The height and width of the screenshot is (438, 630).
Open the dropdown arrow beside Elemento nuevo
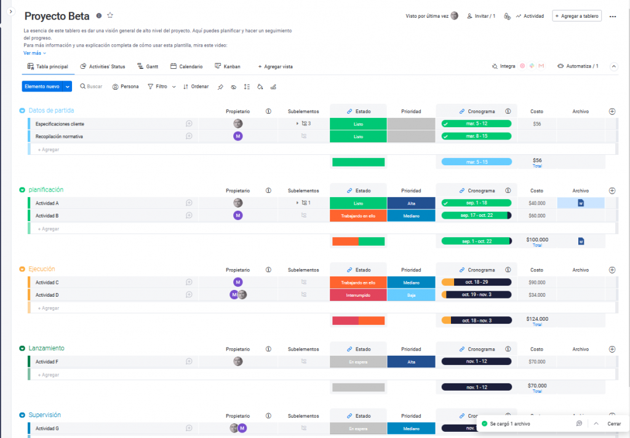pos(68,87)
